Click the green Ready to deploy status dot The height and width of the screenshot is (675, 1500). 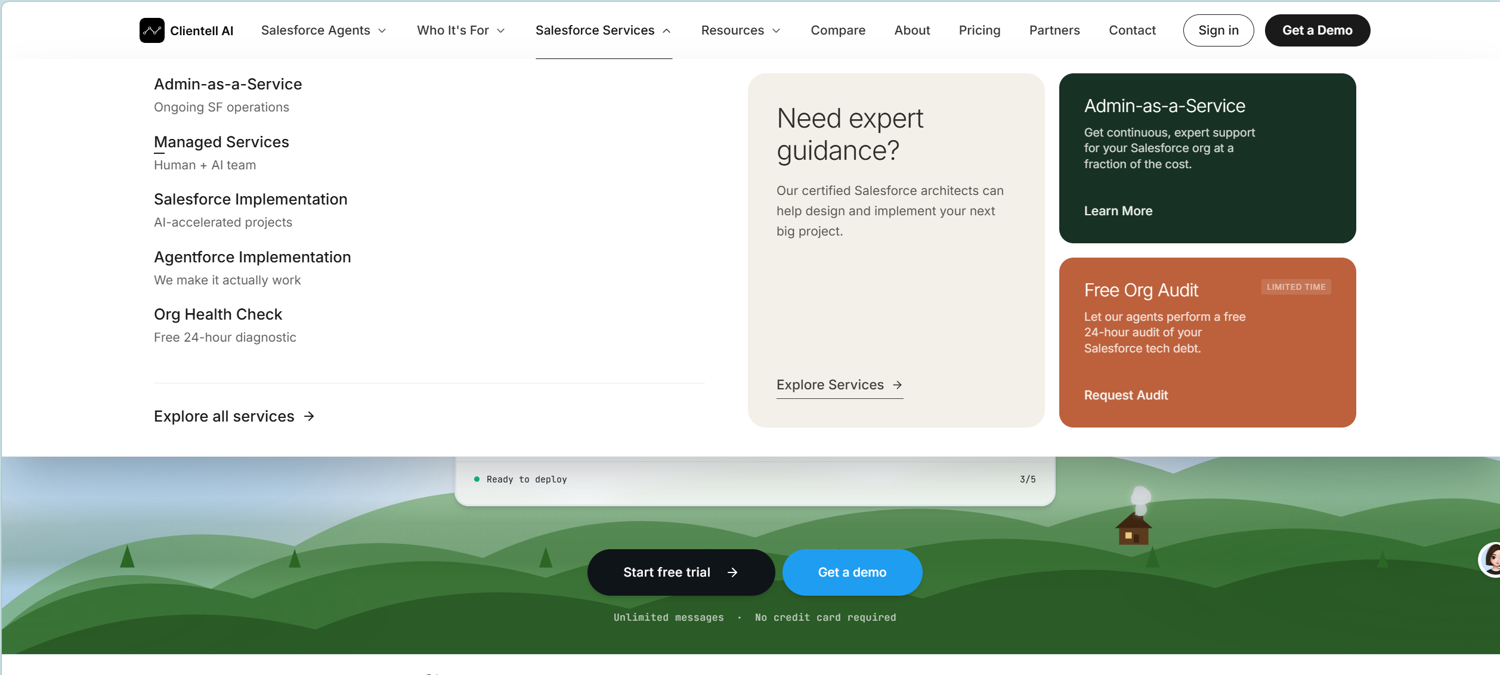click(x=477, y=479)
